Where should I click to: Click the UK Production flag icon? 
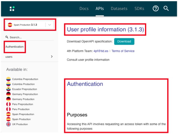pyautogui.click(x=9, y=124)
